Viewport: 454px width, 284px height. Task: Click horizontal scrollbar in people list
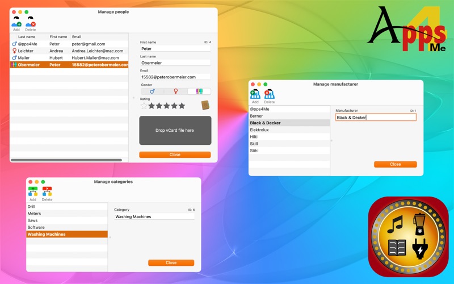pos(66,160)
